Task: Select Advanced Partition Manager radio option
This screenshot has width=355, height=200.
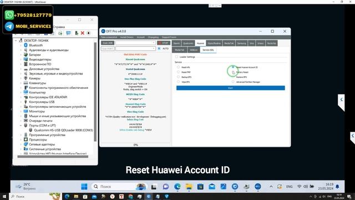Action: coord(233,82)
